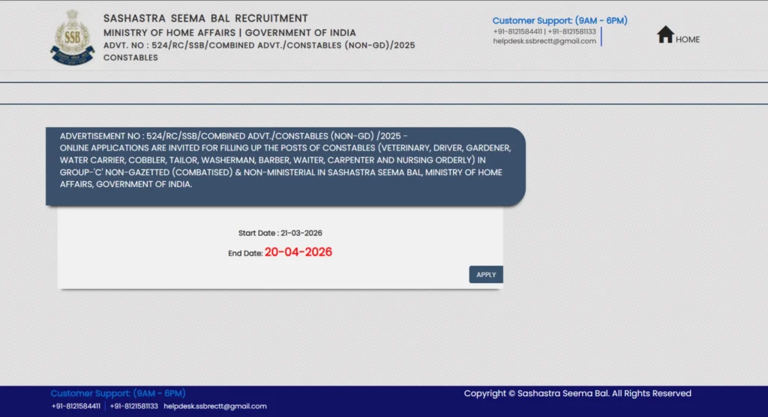Click footer phone number +91-8121581133
Viewport: 768px width, 417px height.
pyautogui.click(x=133, y=407)
